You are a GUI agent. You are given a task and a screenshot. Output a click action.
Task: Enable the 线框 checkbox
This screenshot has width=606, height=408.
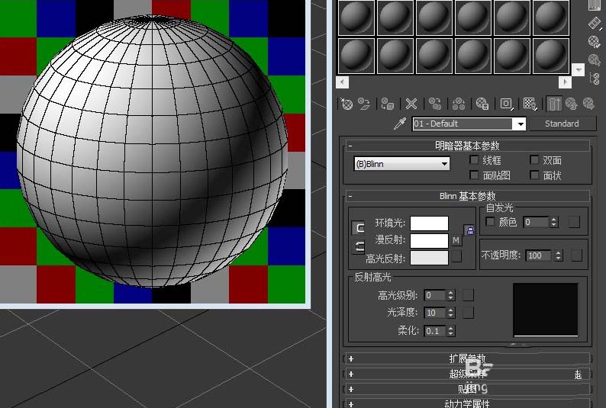point(474,160)
